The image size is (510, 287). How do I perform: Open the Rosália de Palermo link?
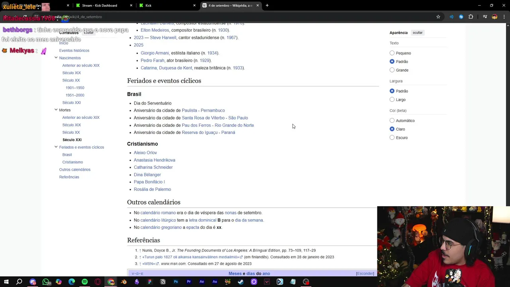[152, 189]
